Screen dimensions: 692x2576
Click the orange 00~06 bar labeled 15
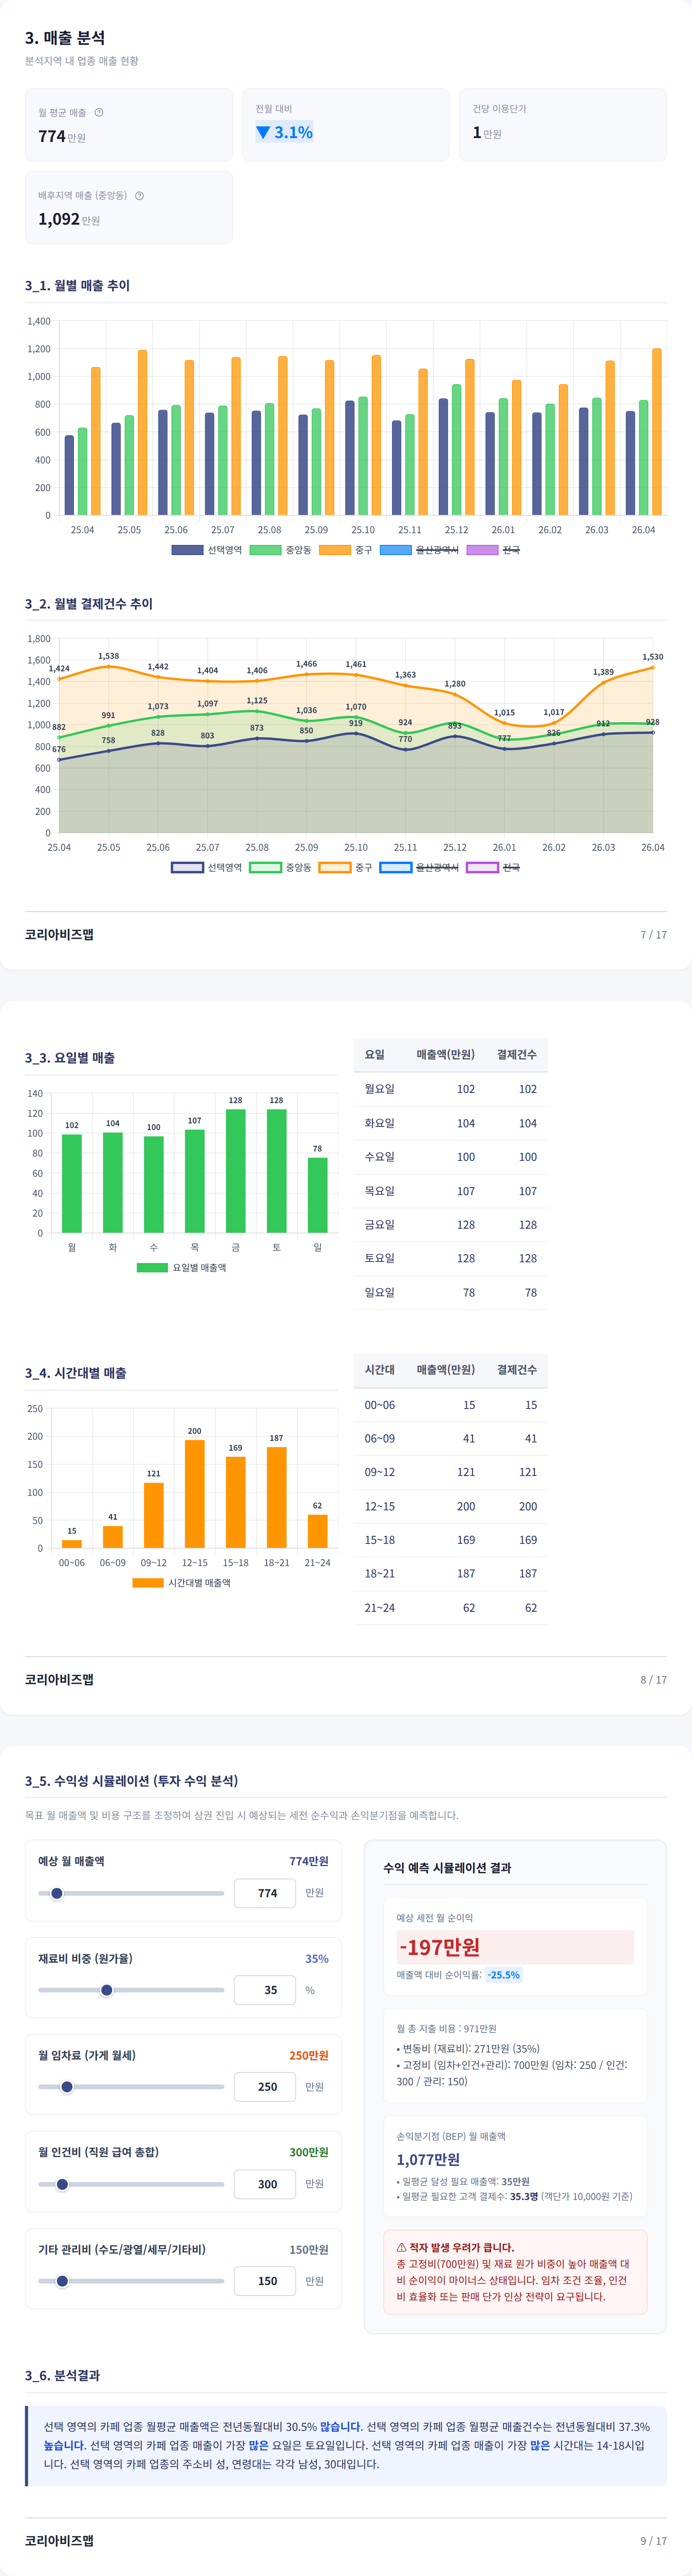(x=72, y=1543)
